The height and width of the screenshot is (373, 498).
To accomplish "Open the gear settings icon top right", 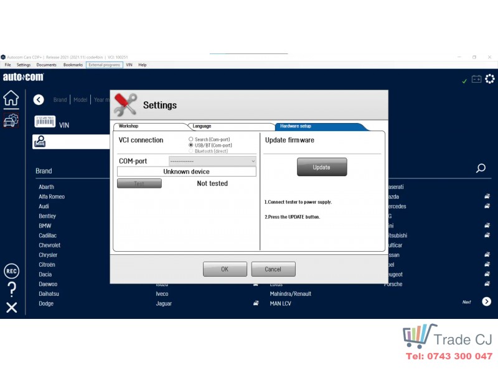I will [x=490, y=79].
